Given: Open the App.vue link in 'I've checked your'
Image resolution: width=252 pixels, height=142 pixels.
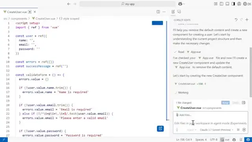Looking at the screenshot, I should (206, 58).
